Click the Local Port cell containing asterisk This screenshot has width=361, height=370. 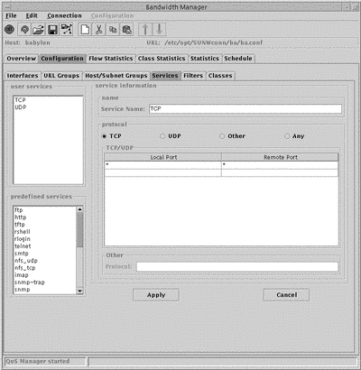[163, 165]
